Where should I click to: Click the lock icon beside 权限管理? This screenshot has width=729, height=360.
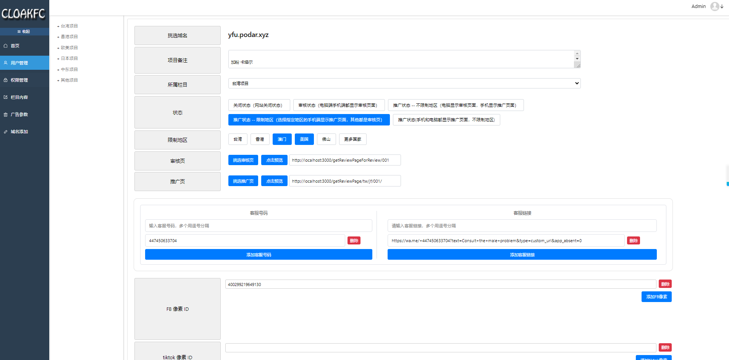6,80
